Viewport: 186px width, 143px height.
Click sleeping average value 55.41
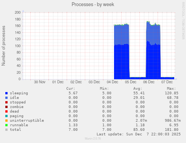[139, 93]
